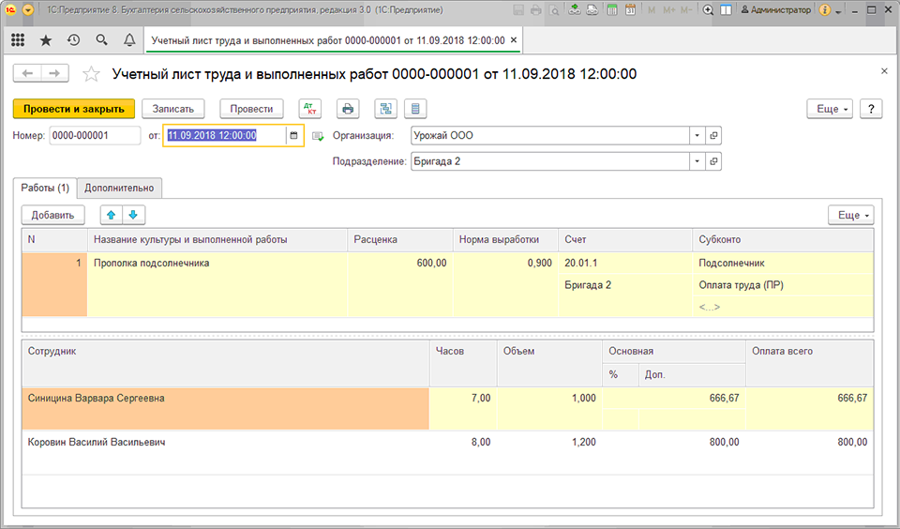Viewport: 900px width, 529px height.
Task: Switch to the Дополнительно tab
Action: [x=119, y=188]
